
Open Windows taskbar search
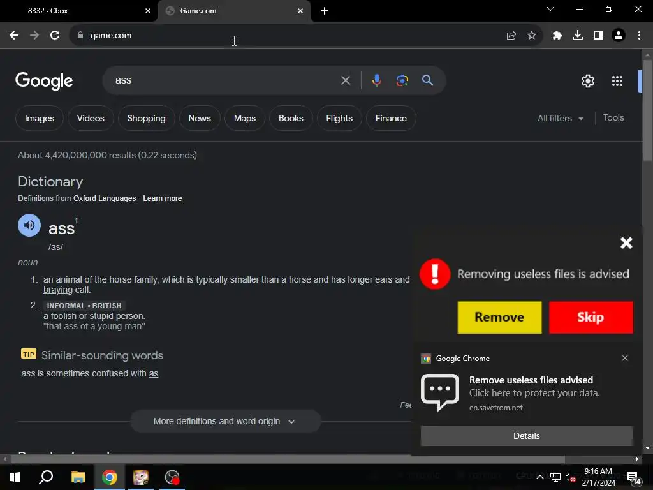46,477
